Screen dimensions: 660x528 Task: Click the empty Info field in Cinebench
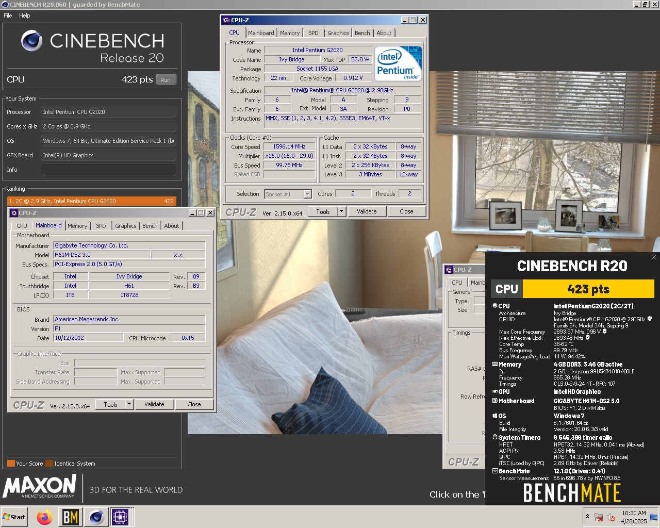coord(108,170)
